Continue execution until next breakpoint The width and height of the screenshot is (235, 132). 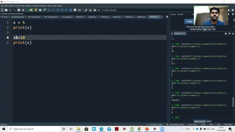[66, 10]
